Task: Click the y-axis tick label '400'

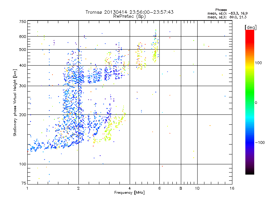Action: tap(23, 66)
